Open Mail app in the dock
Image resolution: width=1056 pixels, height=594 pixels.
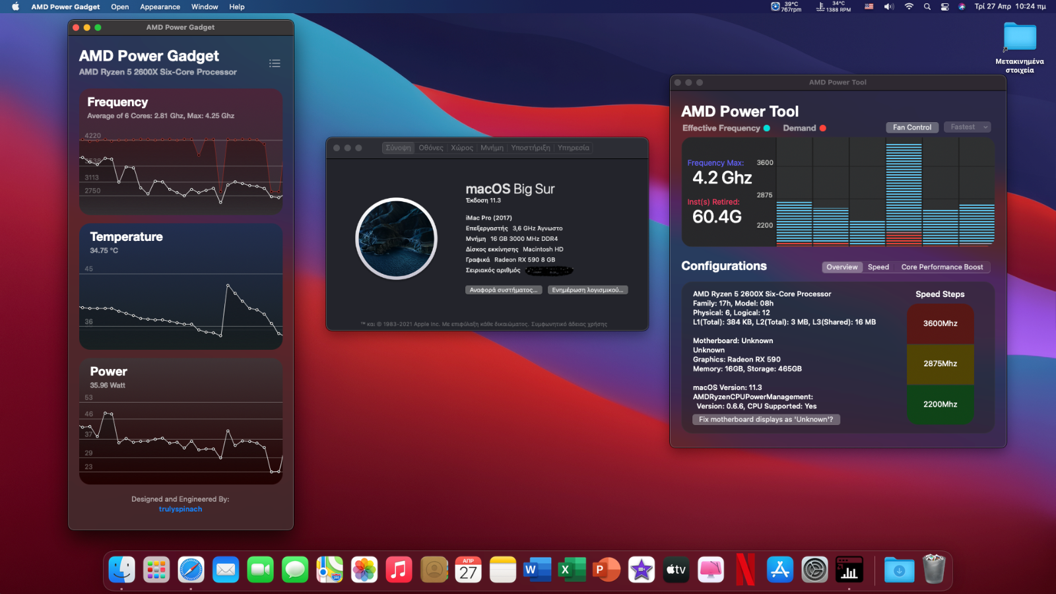pyautogui.click(x=226, y=570)
